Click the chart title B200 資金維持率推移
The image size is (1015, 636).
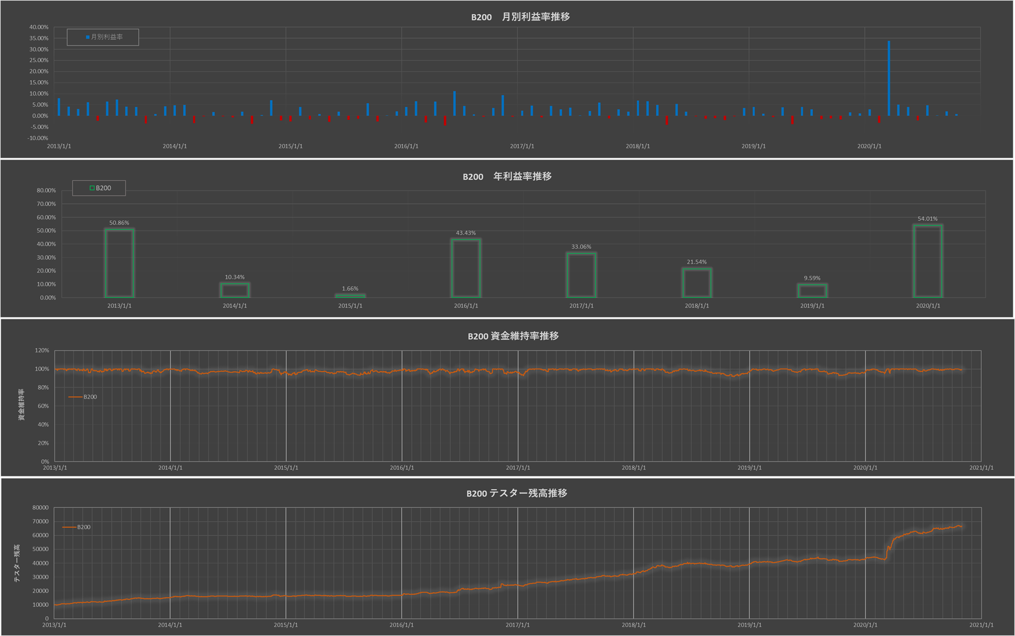513,336
